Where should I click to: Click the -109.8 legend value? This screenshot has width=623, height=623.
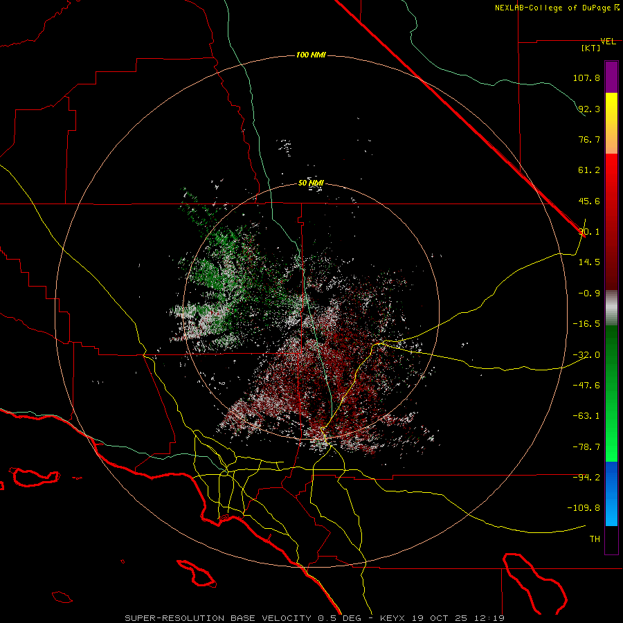[x=584, y=508]
